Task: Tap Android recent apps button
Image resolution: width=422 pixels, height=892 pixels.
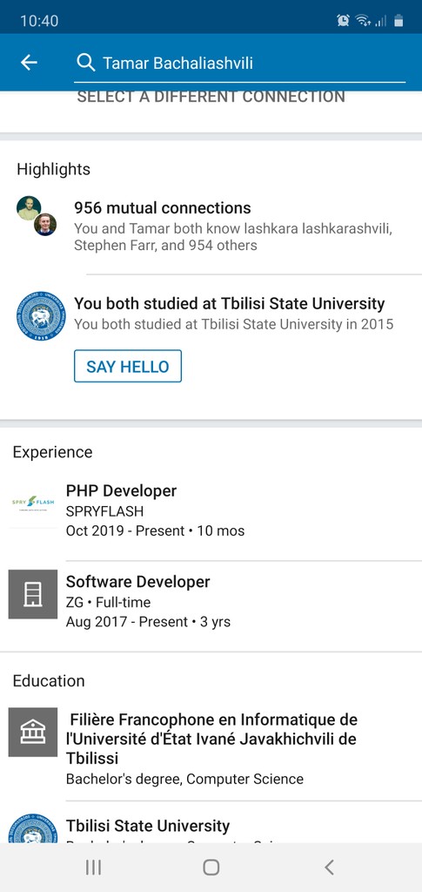Action: point(93,867)
